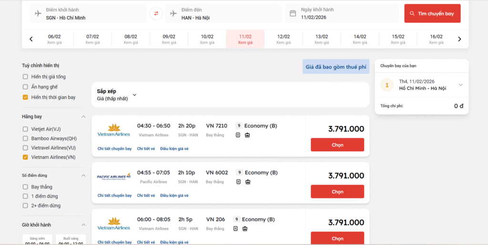Click the Pacific Airlines logo
This screenshot has width=488, height=245.
tap(114, 177)
